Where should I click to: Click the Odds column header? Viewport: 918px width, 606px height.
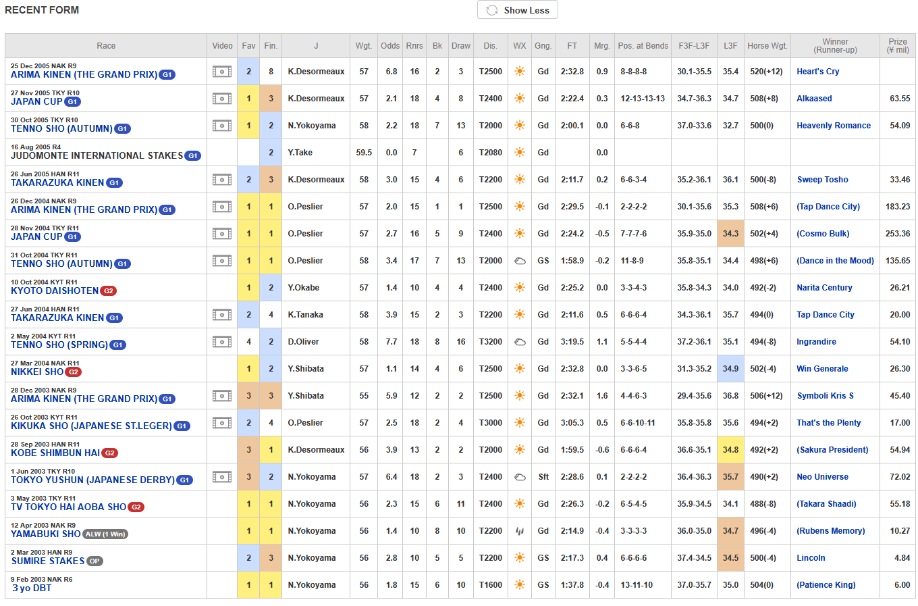click(390, 46)
